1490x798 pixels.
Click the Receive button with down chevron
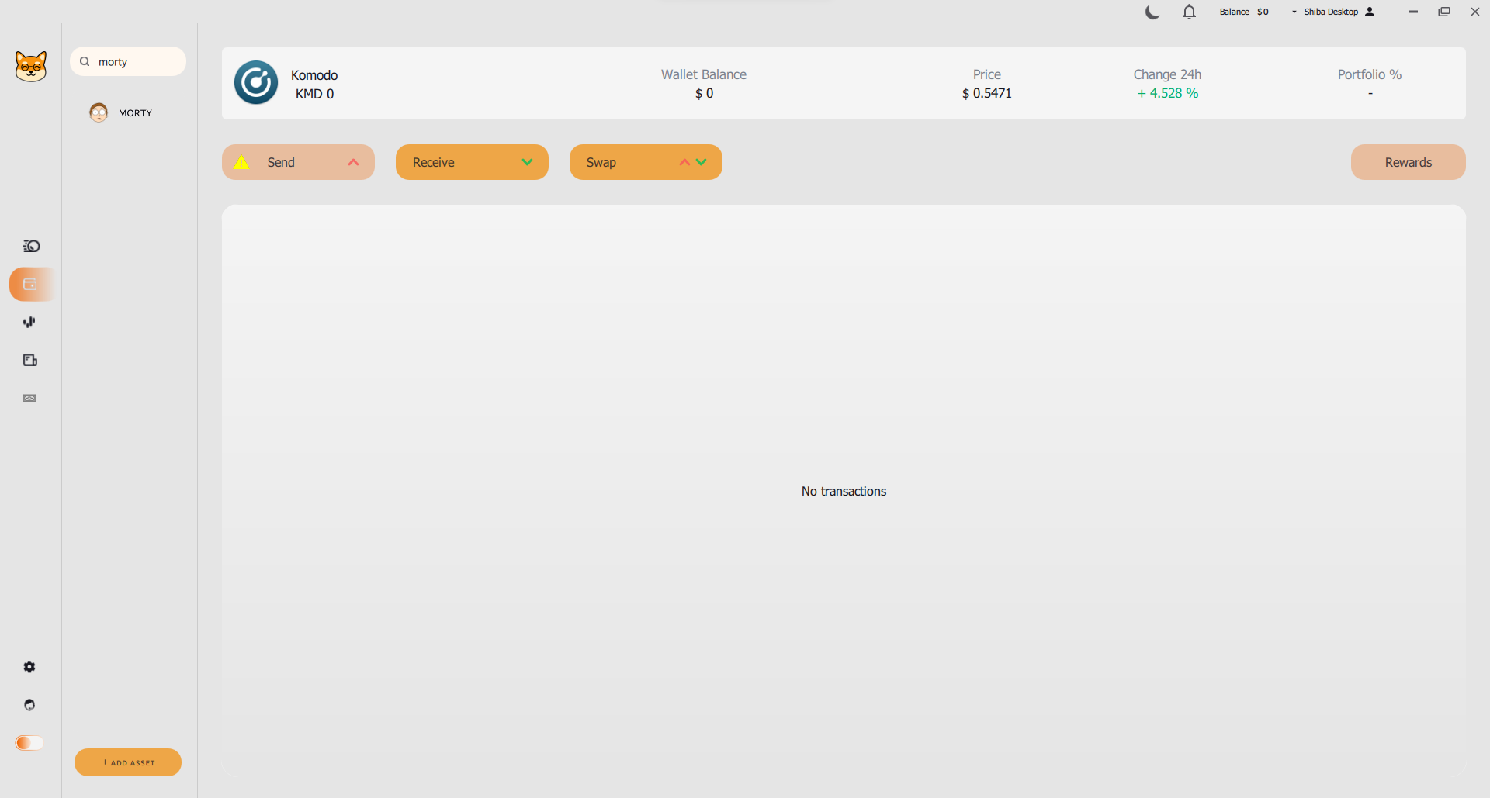pos(472,162)
